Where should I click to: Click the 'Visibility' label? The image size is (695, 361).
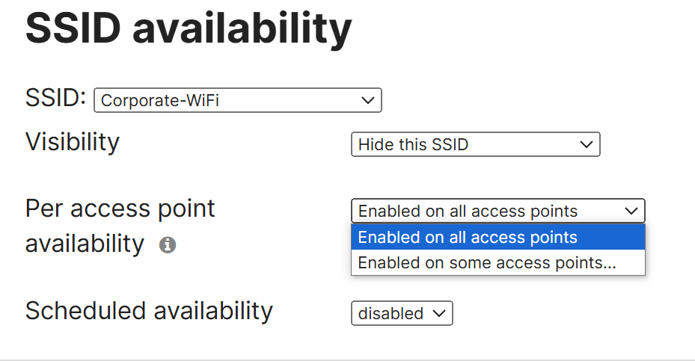[x=73, y=142]
